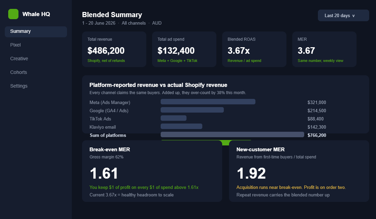Click the Meta + Google + TikTok note
376x219 pixels.
pyautogui.click(x=177, y=61)
